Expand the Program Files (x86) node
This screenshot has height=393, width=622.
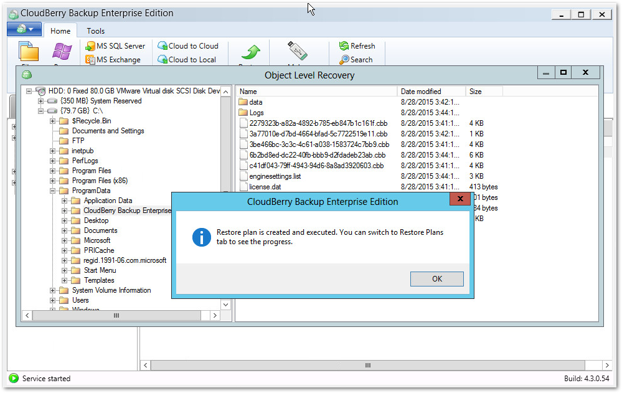click(x=52, y=181)
